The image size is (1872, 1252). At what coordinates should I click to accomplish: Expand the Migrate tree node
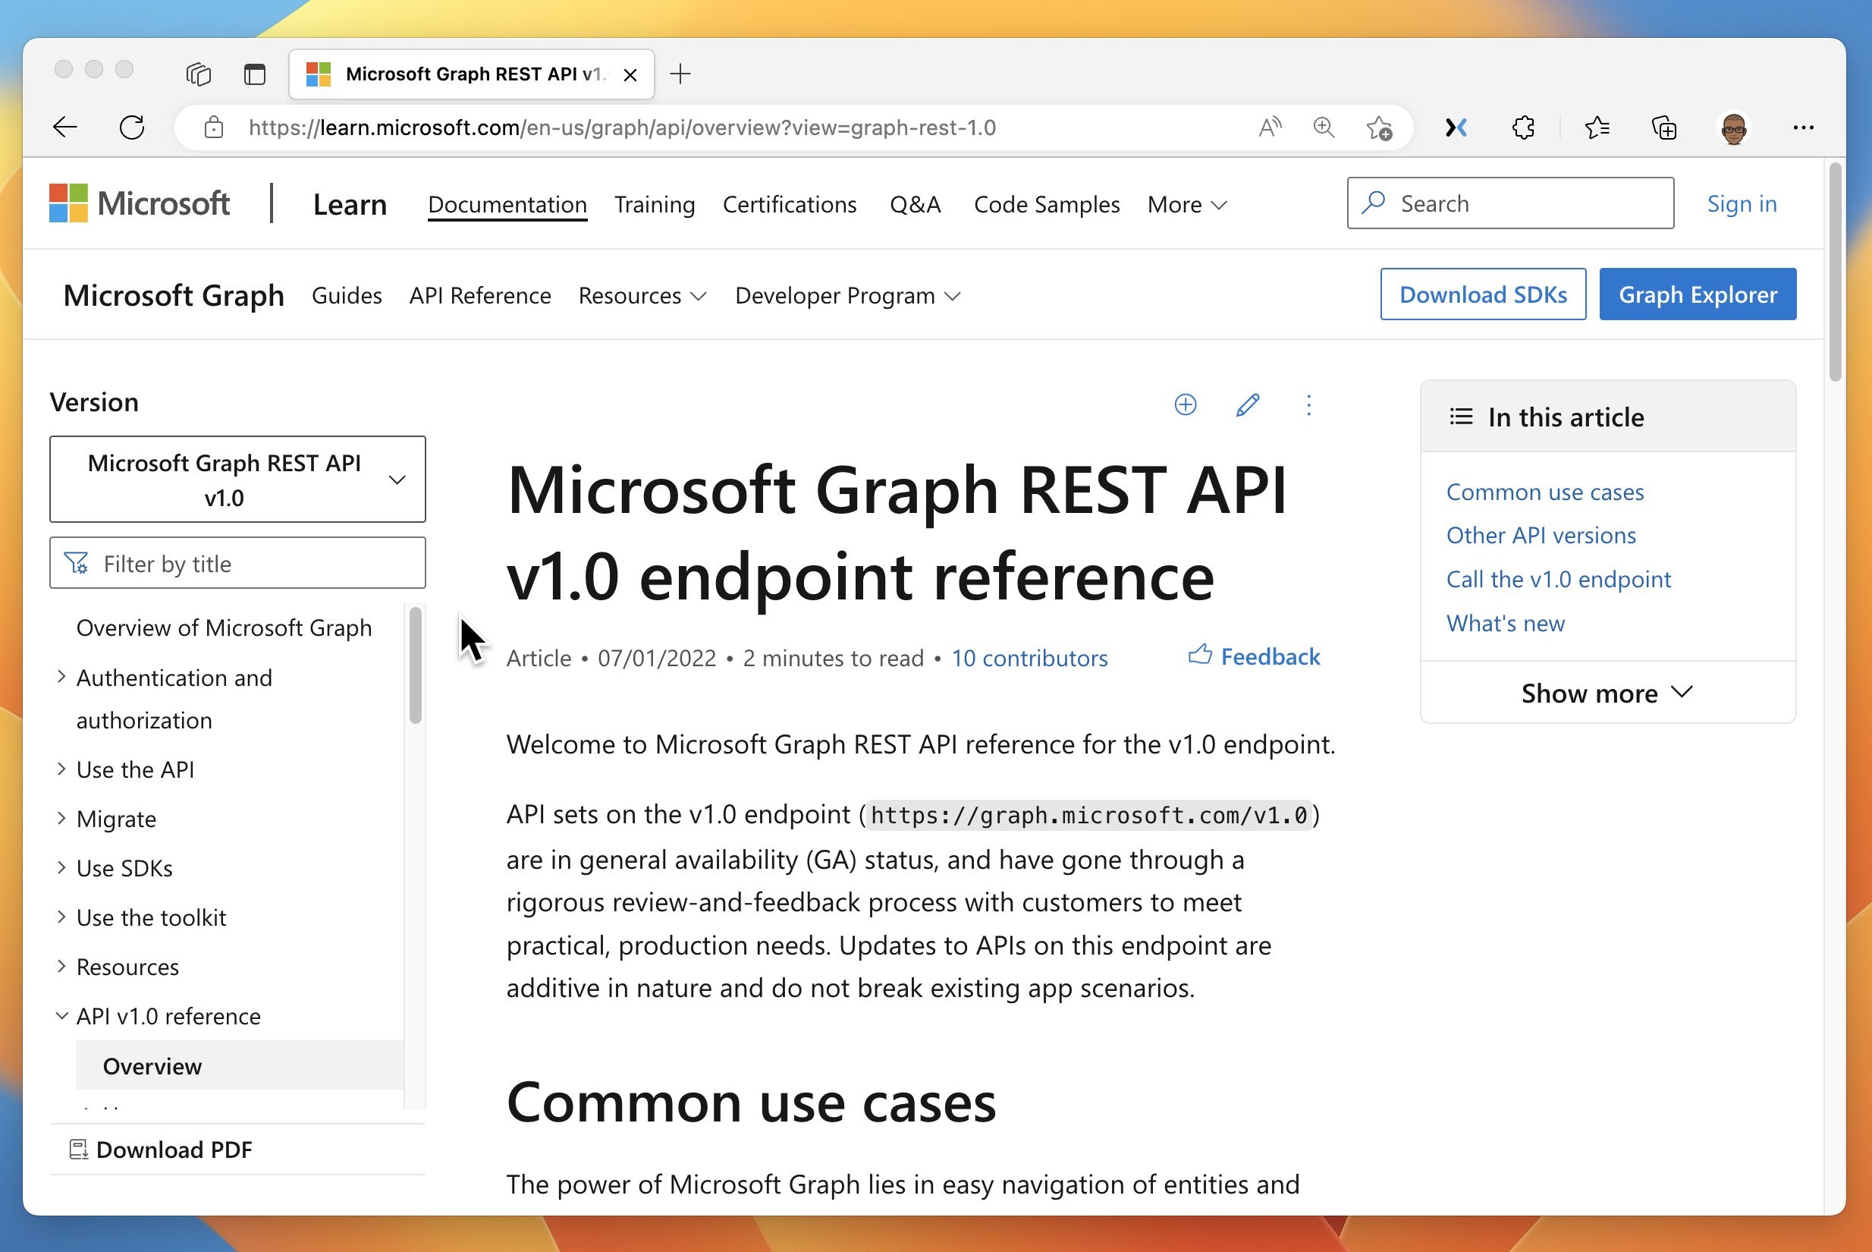[61, 818]
